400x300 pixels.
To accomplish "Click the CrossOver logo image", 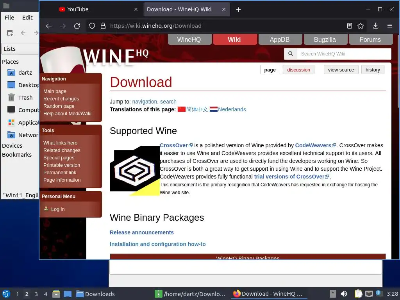I will click(x=135, y=171).
